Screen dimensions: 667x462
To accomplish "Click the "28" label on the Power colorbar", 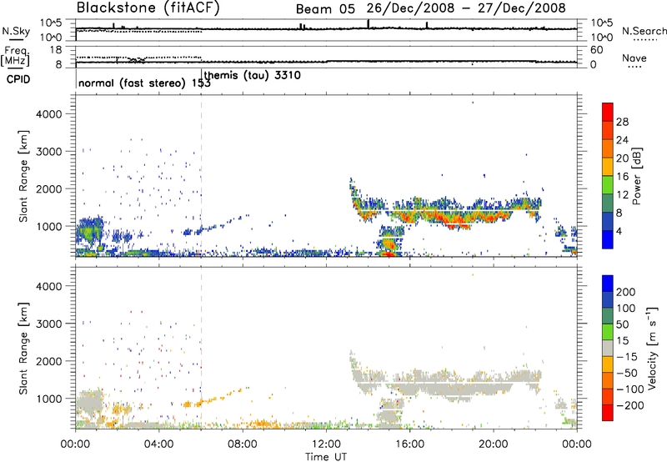I will click(622, 122).
